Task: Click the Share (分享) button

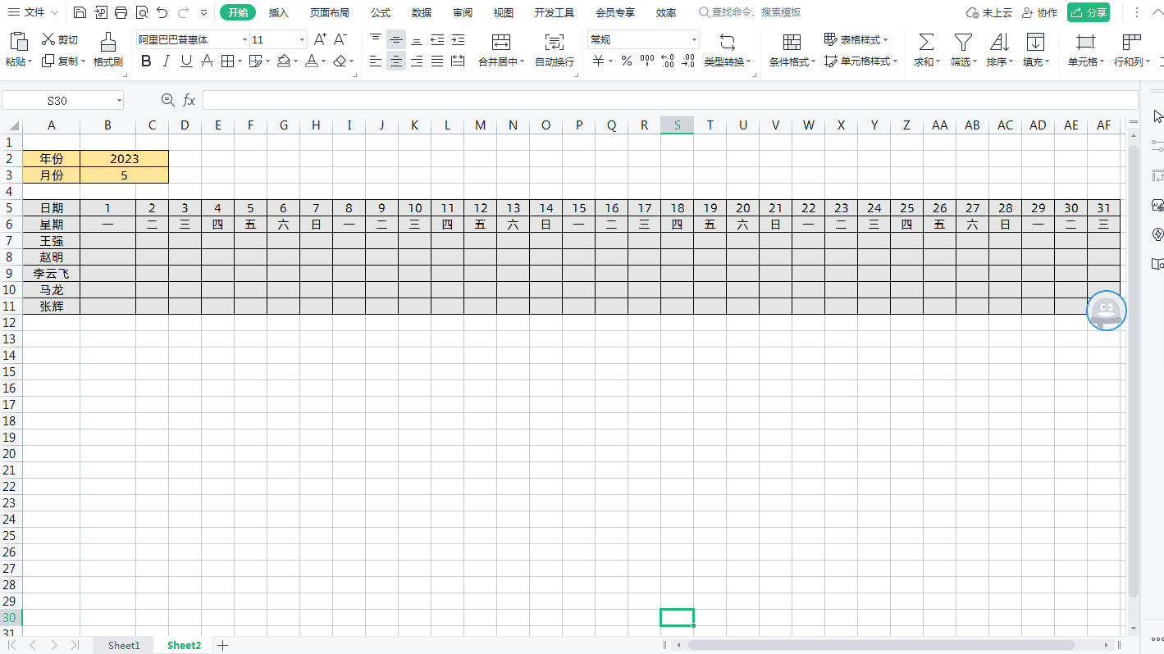Action: [x=1089, y=12]
